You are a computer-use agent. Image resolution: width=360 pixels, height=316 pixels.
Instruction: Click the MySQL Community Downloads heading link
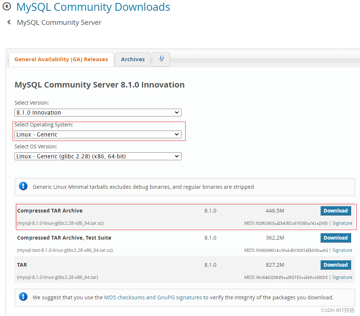(x=93, y=7)
